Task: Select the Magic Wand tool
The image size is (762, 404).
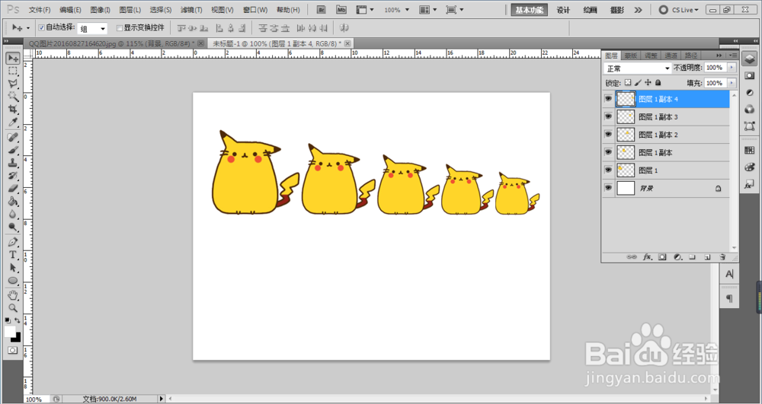Action: 13,96
